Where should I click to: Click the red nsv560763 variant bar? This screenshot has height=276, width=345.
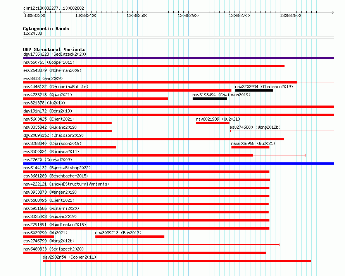[154, 66]
